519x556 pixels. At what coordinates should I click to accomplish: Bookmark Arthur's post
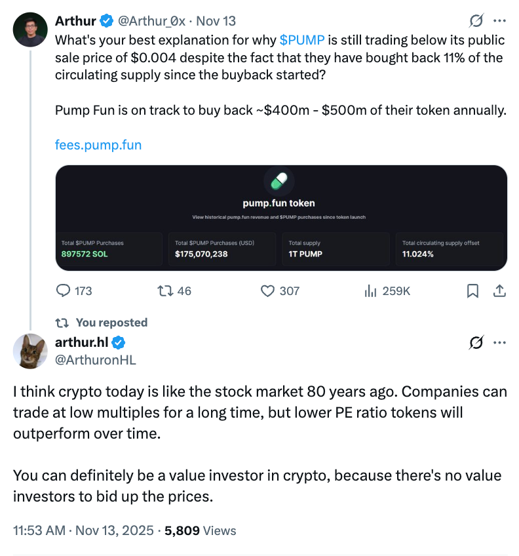point(472,290)
